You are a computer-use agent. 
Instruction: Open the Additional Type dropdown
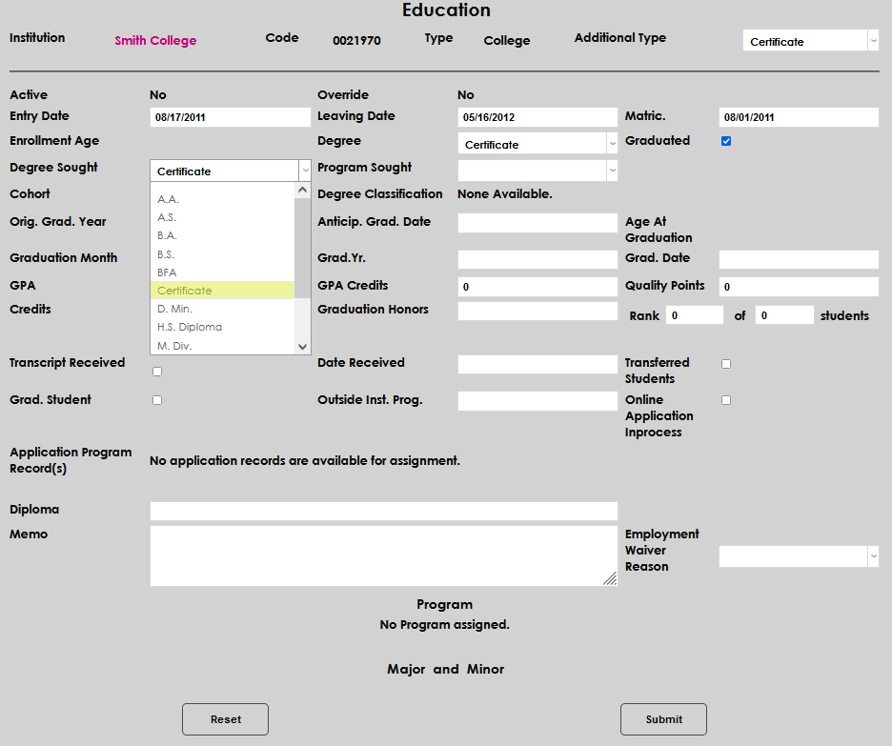[810, 41]
